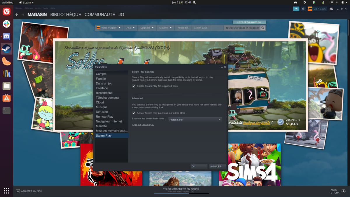Click ANNULER in Paramètres dialog
Screen dimensions: 350x197
[217, 166]
